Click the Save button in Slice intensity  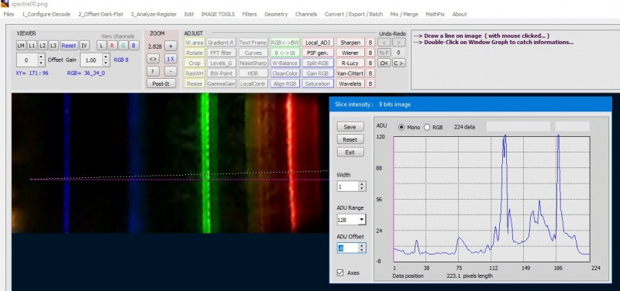350,127
